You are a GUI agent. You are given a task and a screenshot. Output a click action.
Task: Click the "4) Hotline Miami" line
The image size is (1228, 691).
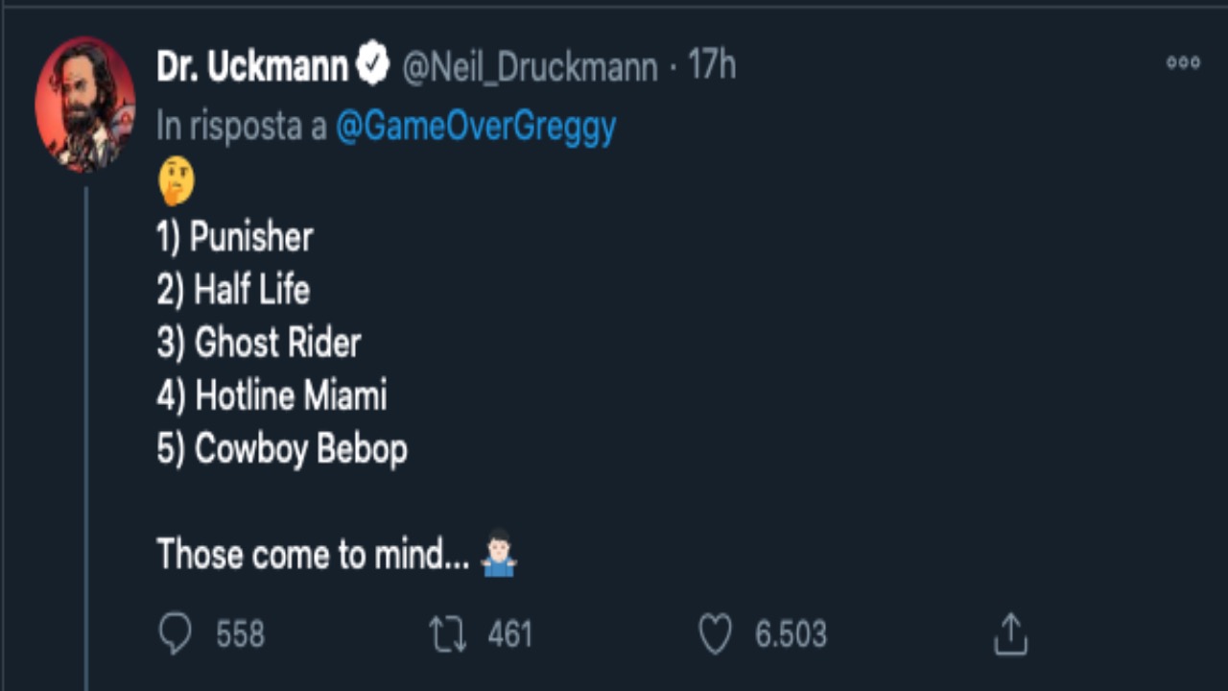(272, 395)
